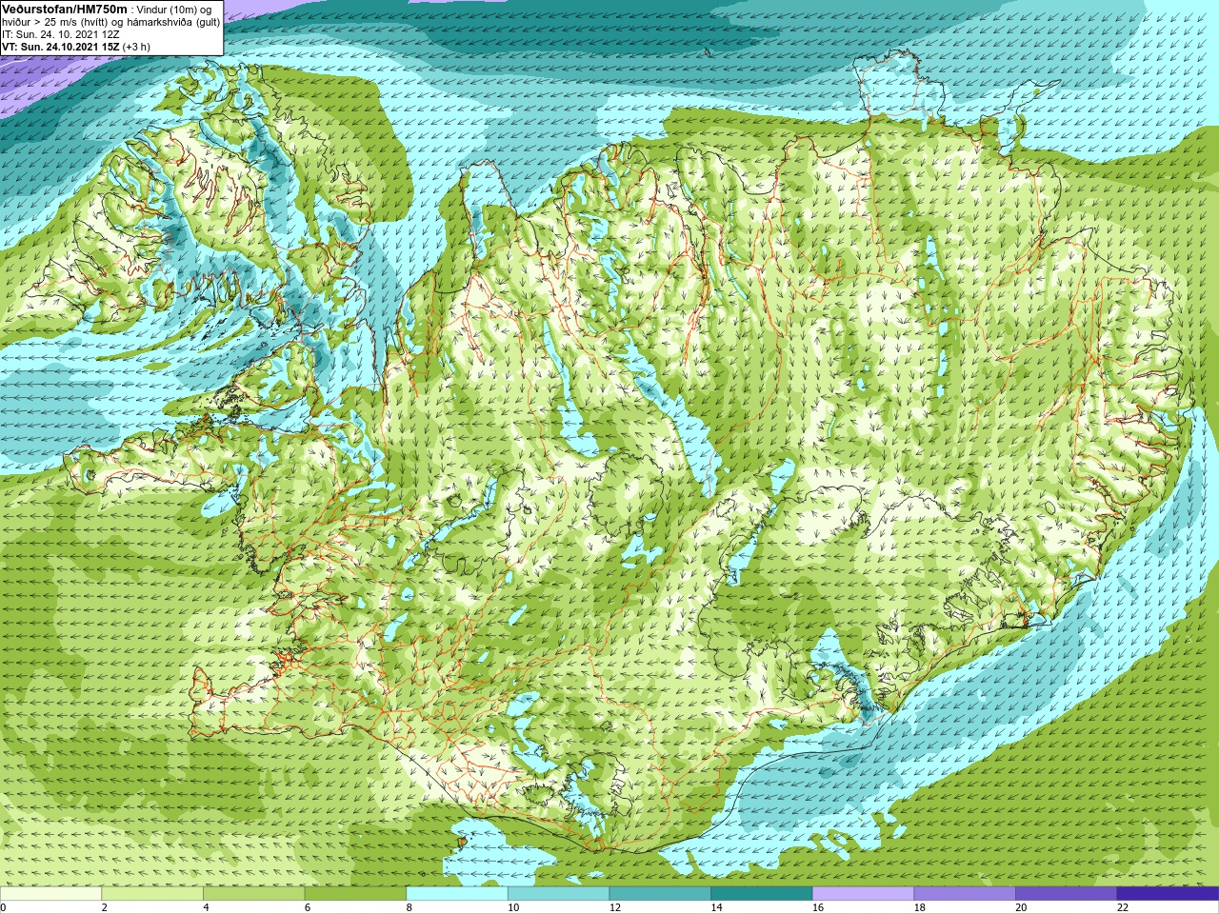
Task: Click the legend scale value 0
Action: coord(3,907)
